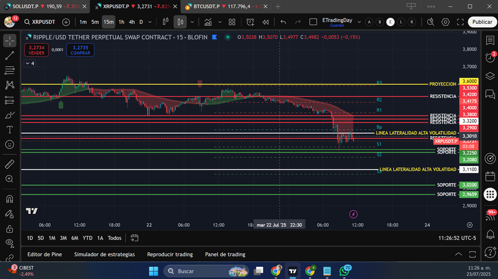Switch to the 1h timeframe
498x279 pixels.
(x=121, y=22)
